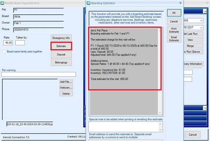Viewport: 210px width, 141px height.
Task: Click Cancel in the Modify Board Appointment window
Action: (x=193, y=135)
